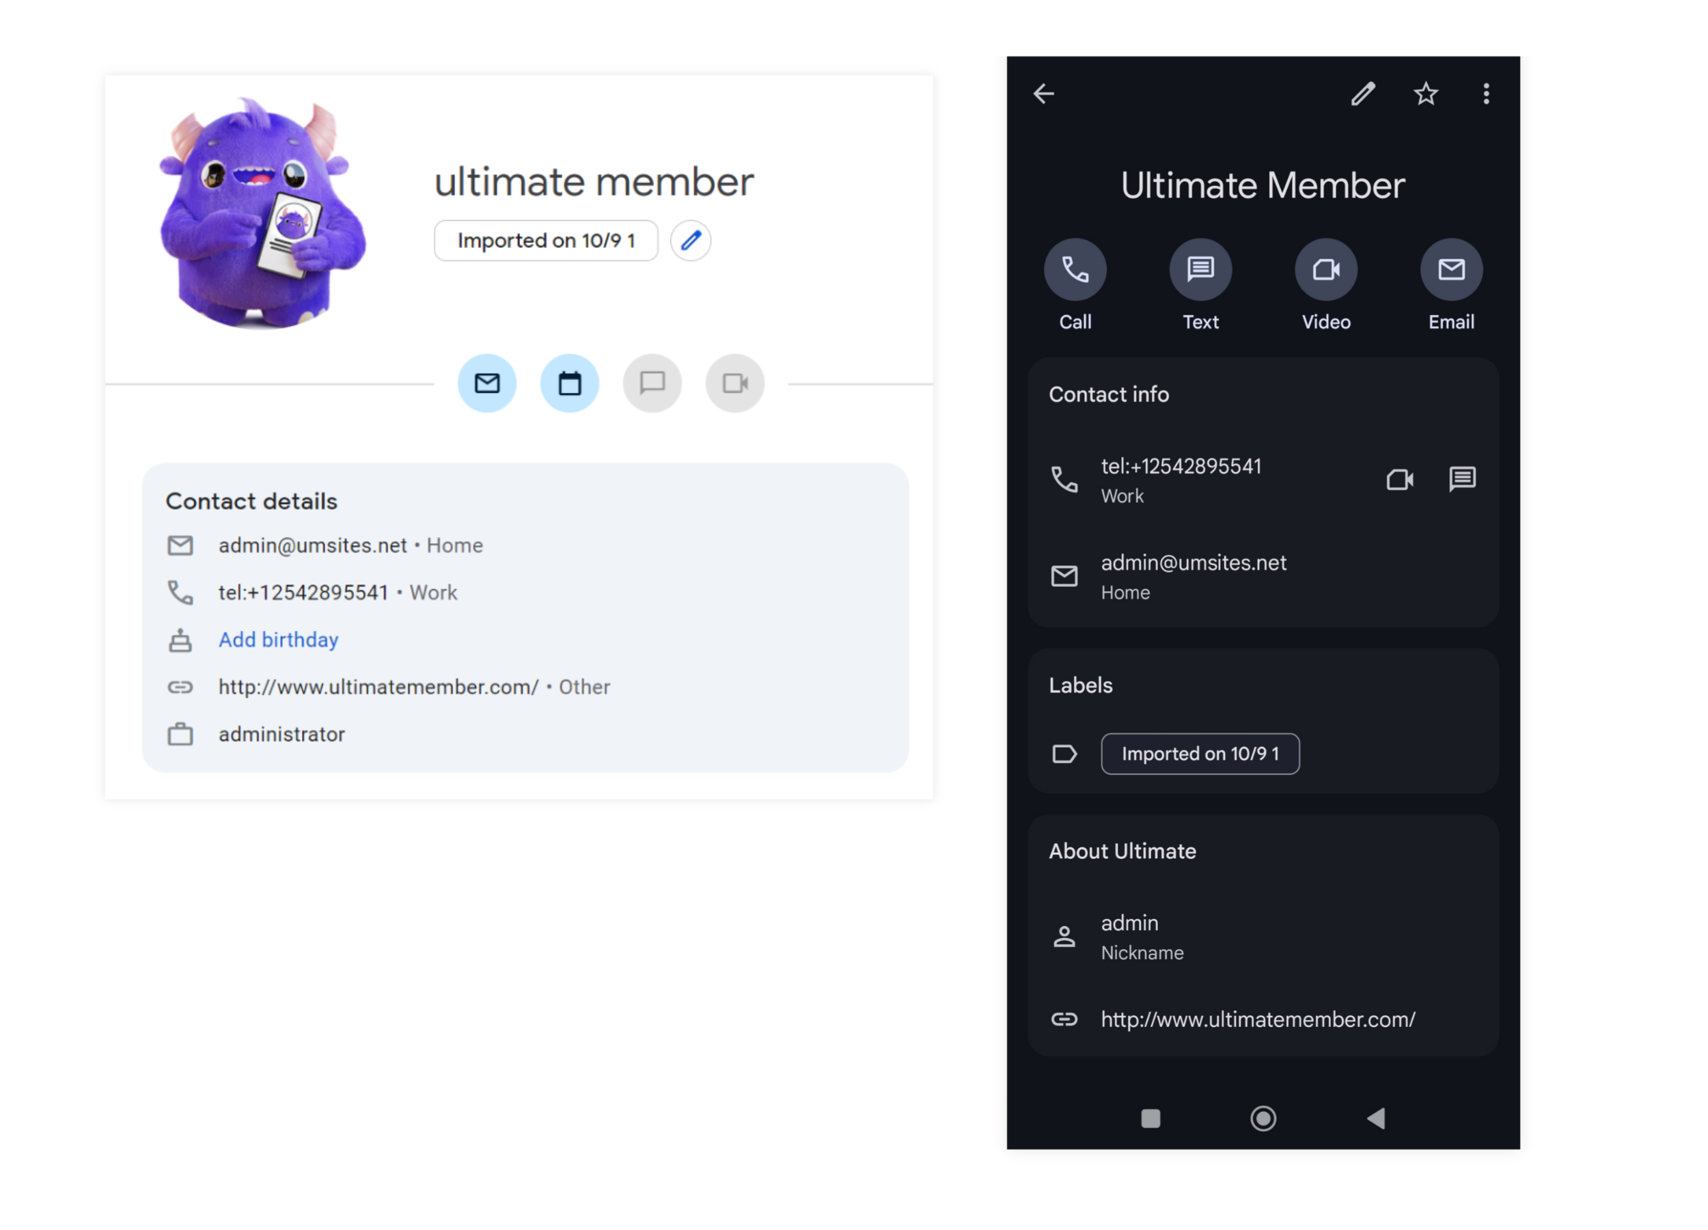1708x1230 pixels.
Task: Tap envelope icon next to admin@umsites.net on mobile
Action: click(1064, 576)
